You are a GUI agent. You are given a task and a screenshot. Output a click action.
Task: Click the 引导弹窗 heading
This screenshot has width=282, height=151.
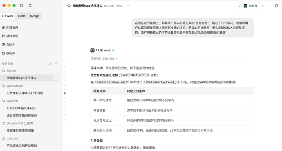(x=96, y=141)
